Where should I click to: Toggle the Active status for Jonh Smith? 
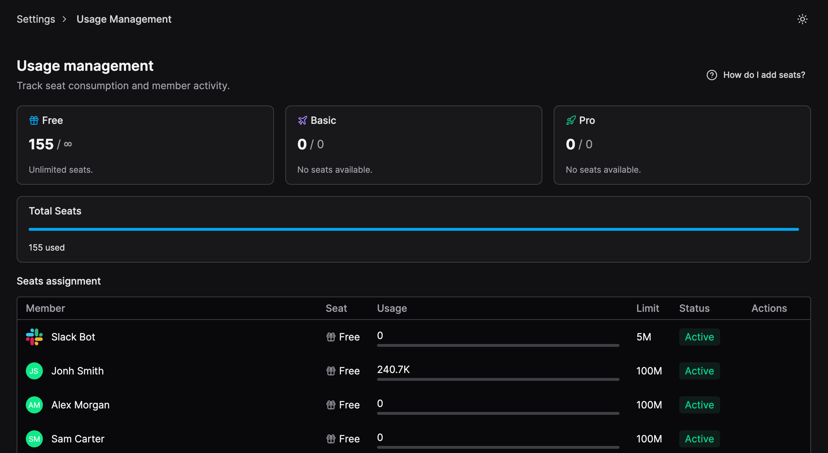pos(699,371)
